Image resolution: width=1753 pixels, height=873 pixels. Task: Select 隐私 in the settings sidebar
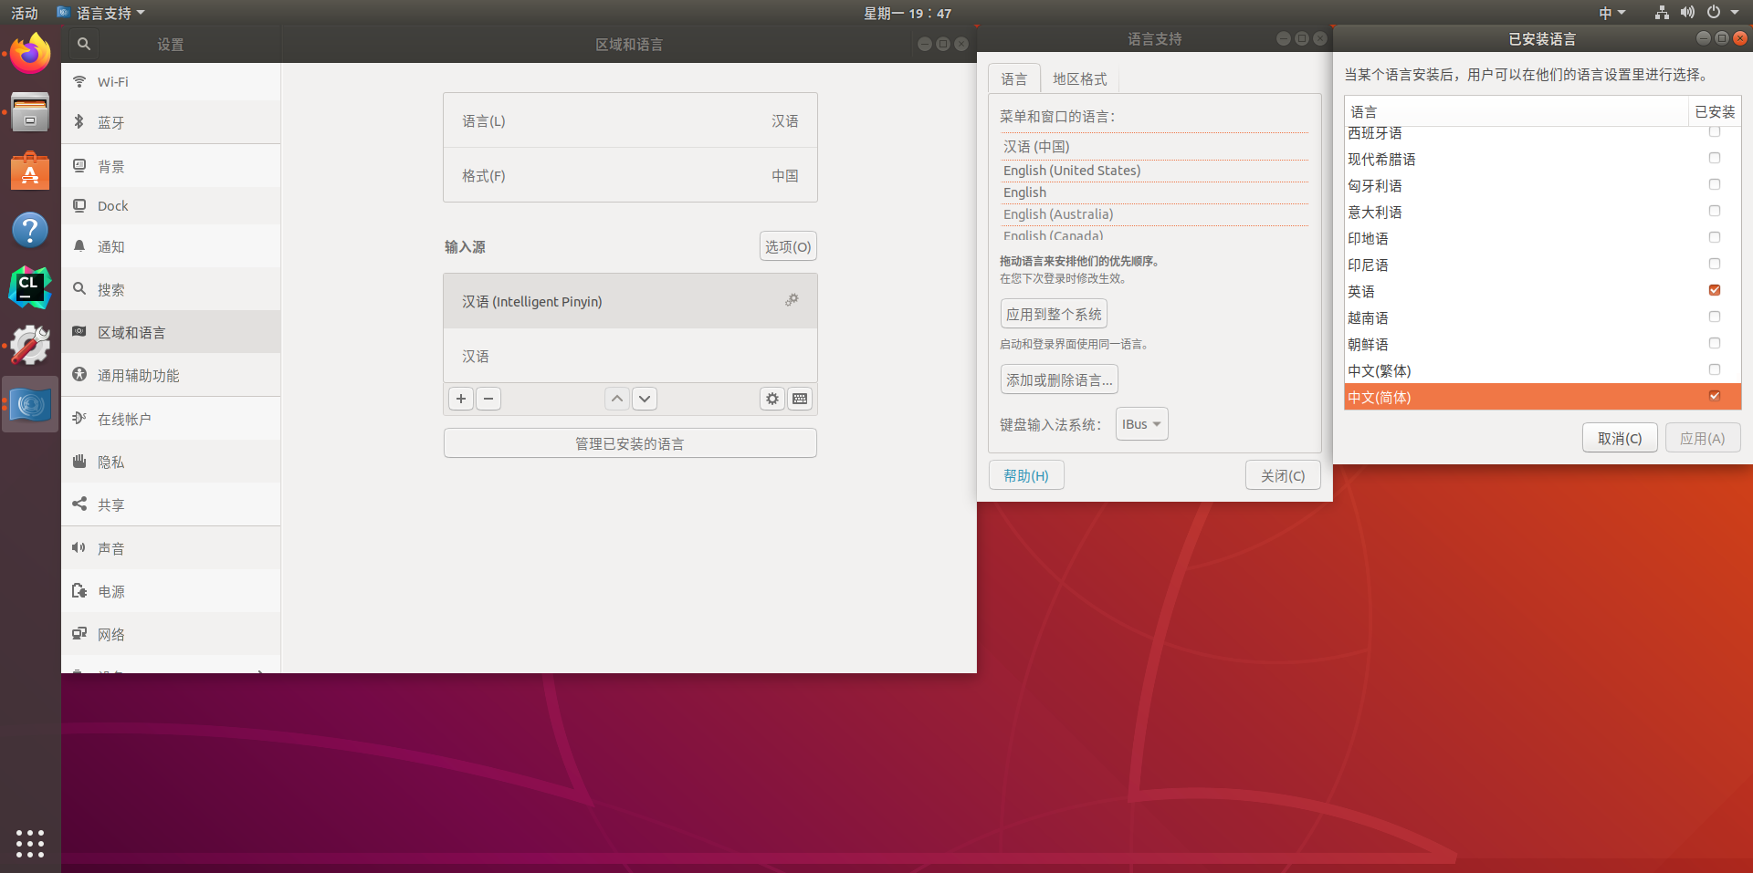(x=111, y=462)
